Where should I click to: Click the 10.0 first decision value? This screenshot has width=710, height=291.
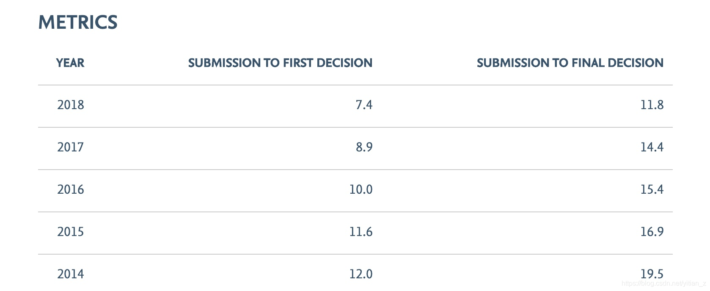pos(361,189)
